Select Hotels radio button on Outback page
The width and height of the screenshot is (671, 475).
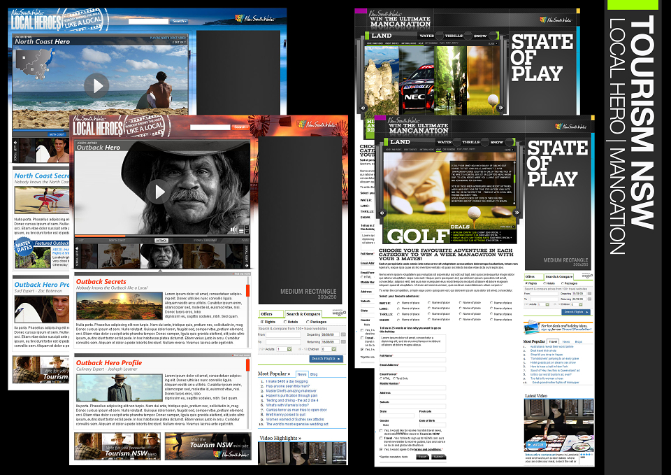tap(285, 322)
